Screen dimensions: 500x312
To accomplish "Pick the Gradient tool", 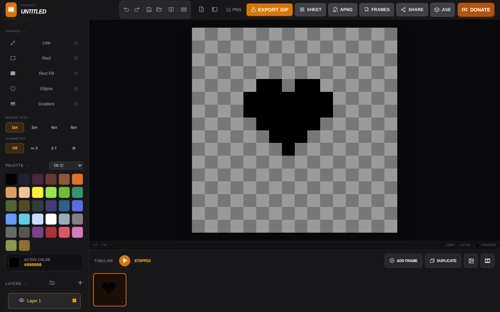I will point(44,104).
